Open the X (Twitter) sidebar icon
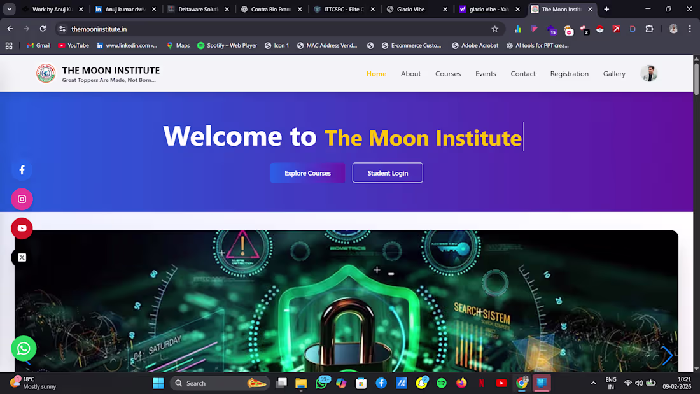The height and width of the screenshot is (394, 700). 22,257
